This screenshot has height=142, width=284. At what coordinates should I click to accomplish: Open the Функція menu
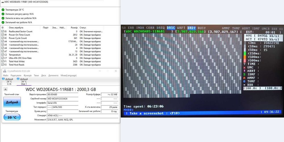coord(27,75)
